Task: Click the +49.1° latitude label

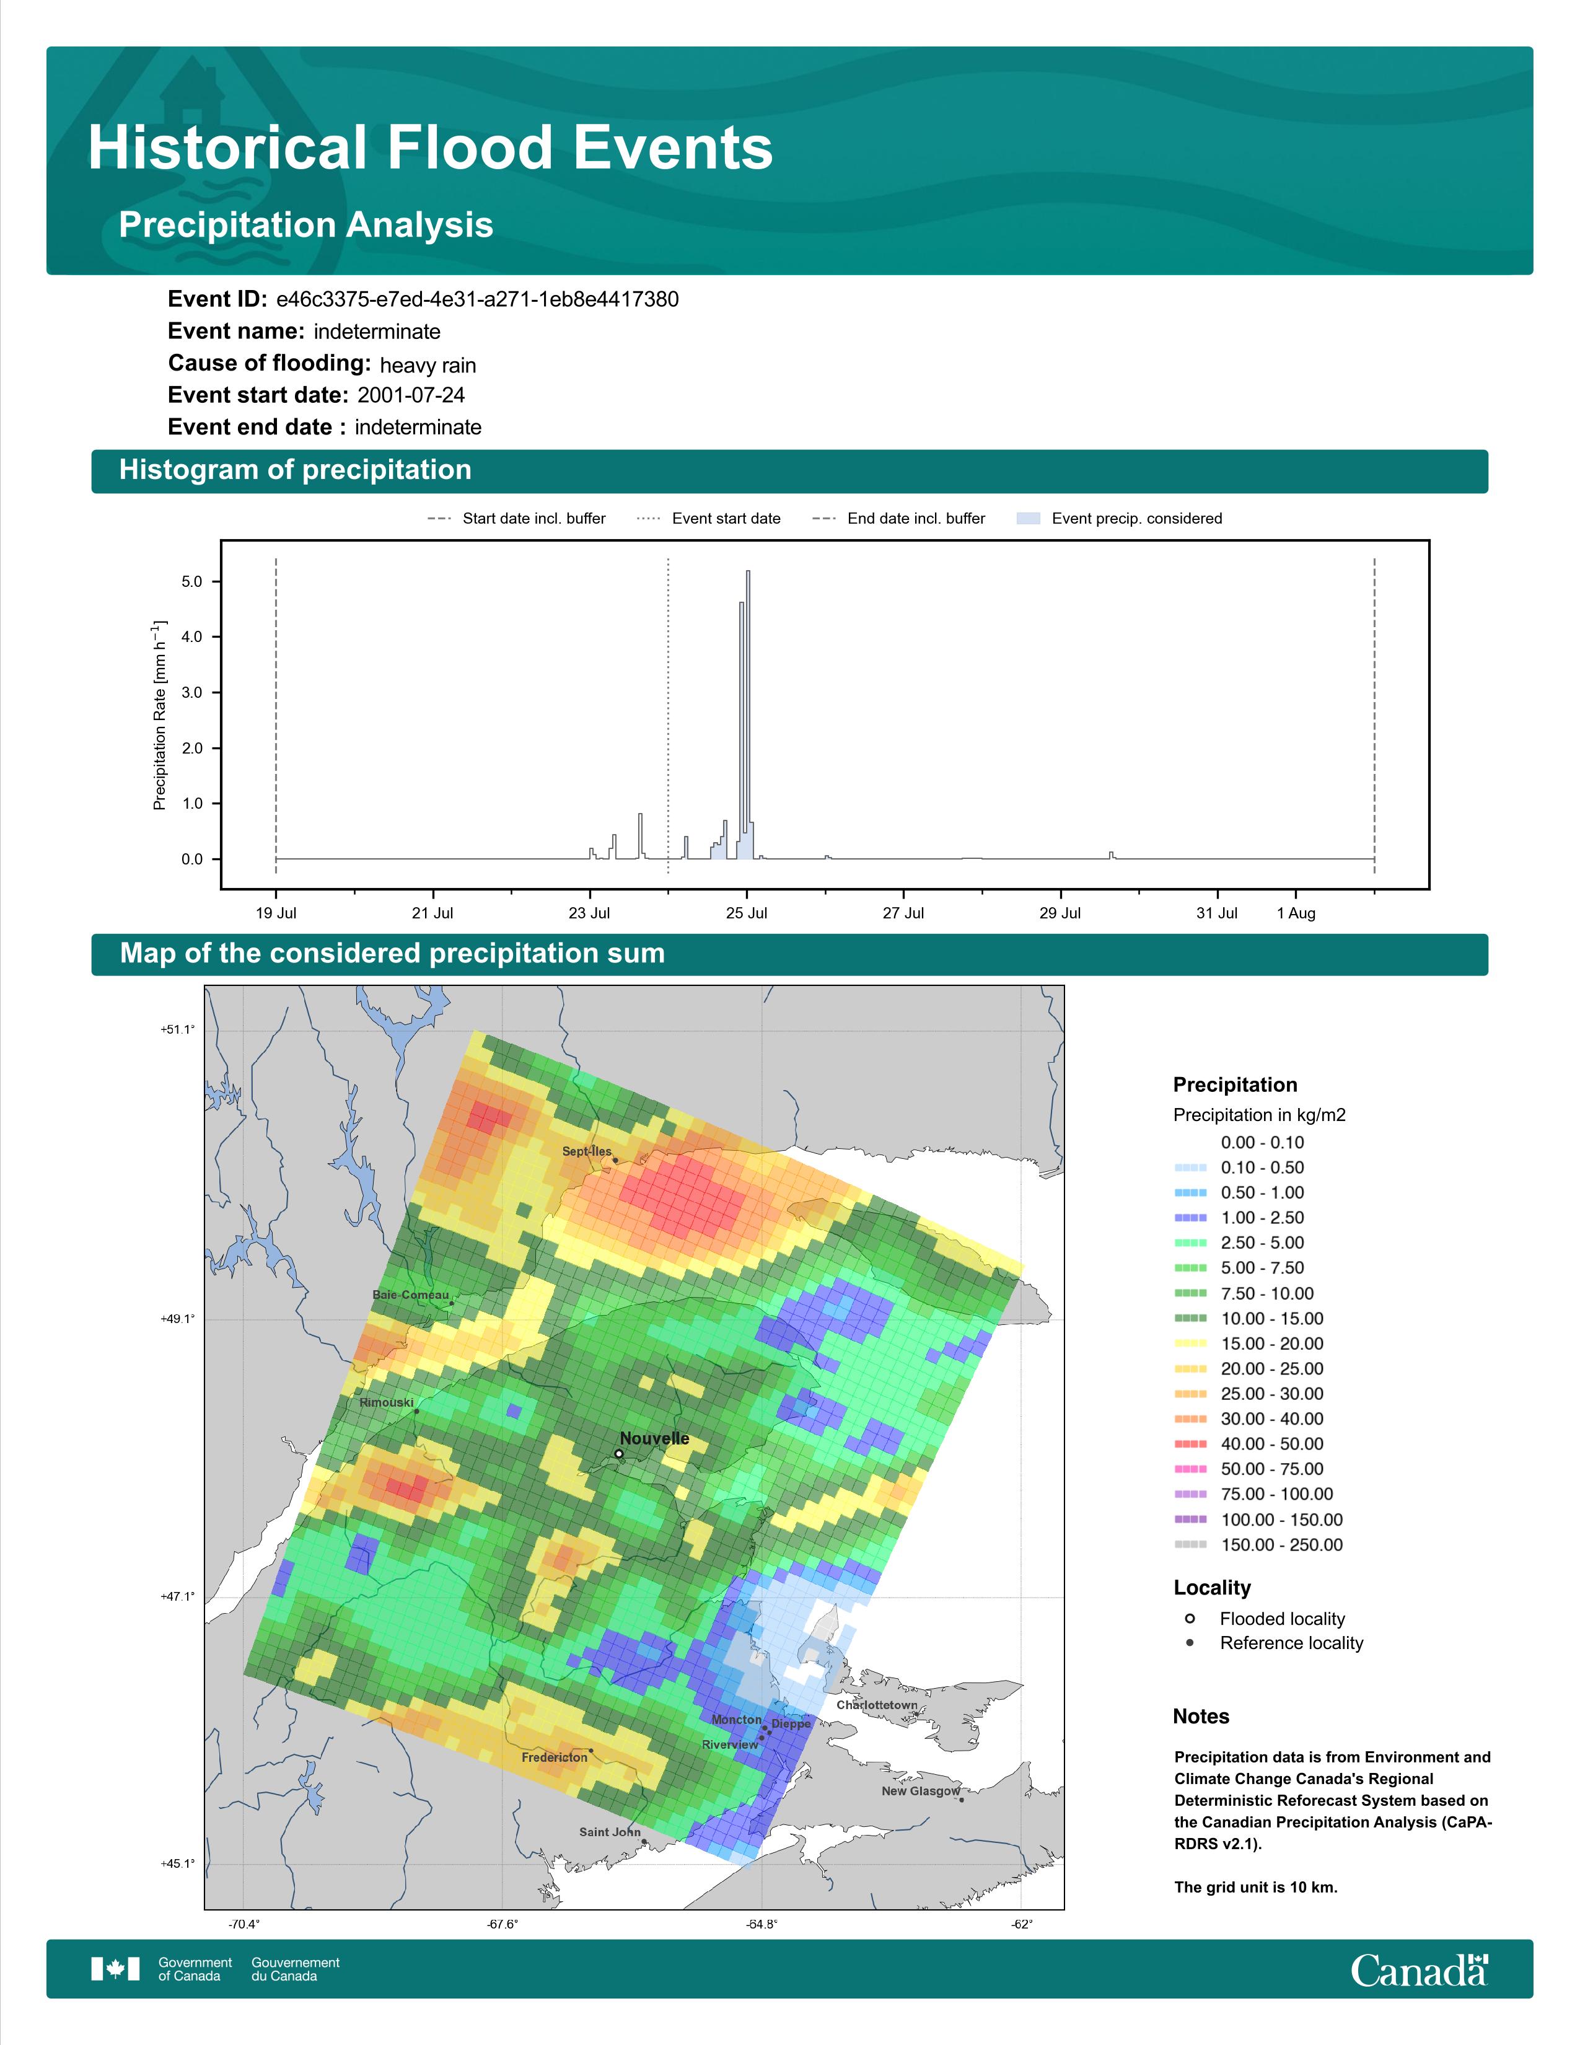Action: (x=177, y=1318)
